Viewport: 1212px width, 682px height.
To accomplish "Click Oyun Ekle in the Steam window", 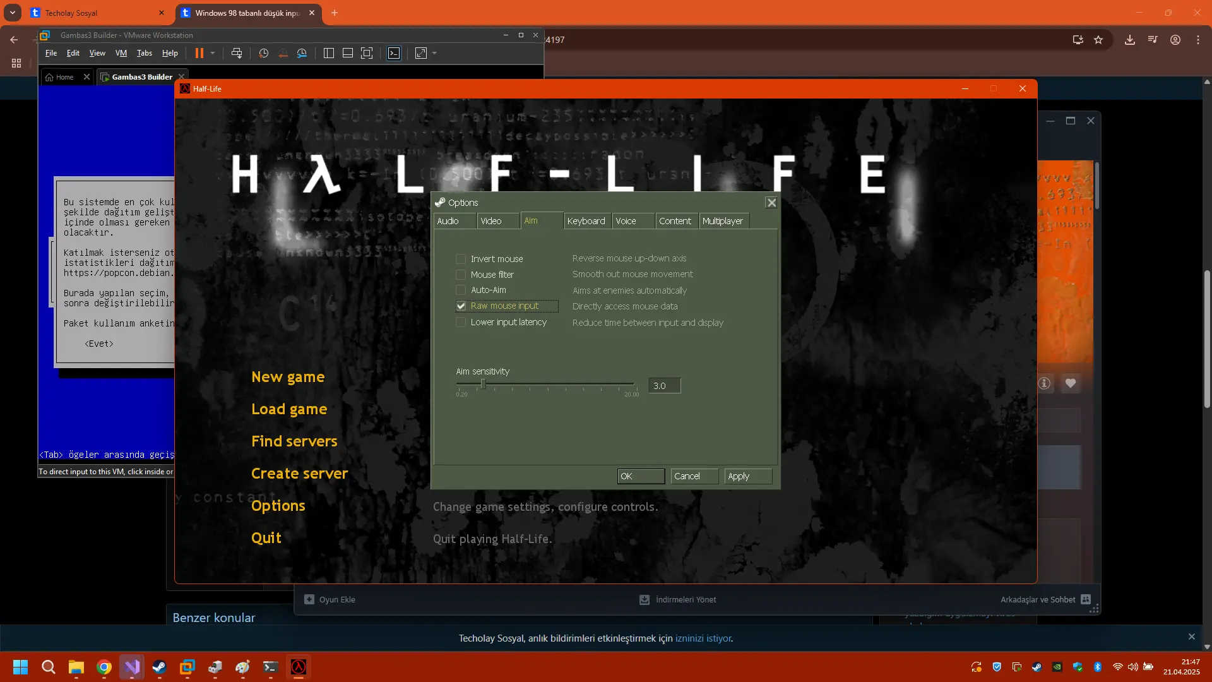I will [330, 600].
